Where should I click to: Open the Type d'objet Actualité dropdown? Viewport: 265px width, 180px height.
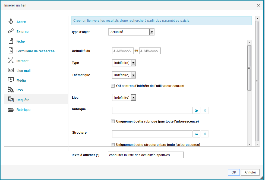(131, 32)
